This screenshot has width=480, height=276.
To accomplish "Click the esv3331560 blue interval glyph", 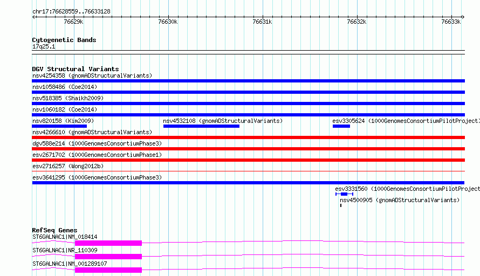I will [345, 194].
